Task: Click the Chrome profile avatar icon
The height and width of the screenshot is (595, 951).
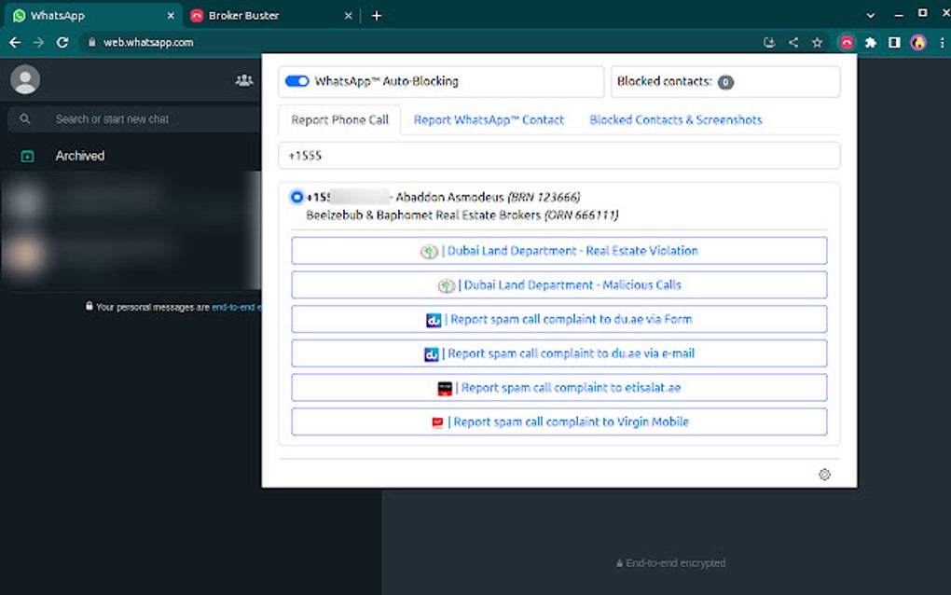Action: click(x=917, y=42)
